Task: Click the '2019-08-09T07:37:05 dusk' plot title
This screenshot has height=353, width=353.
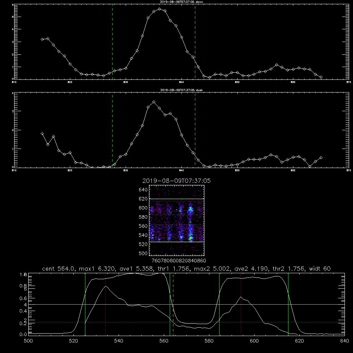Action: (x=181, y=90)
